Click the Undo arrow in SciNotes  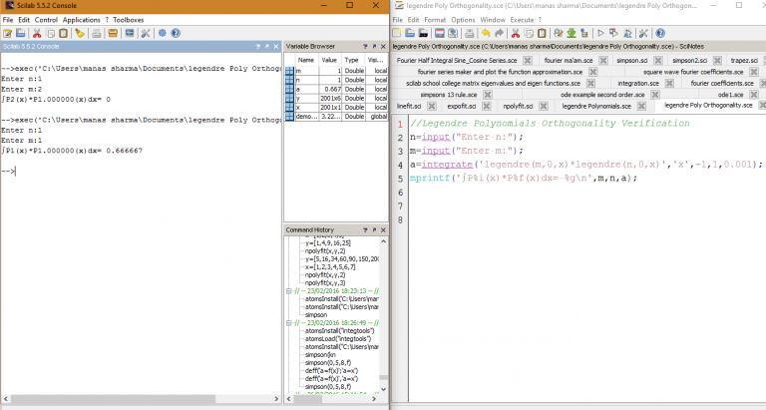pos(485,33)
